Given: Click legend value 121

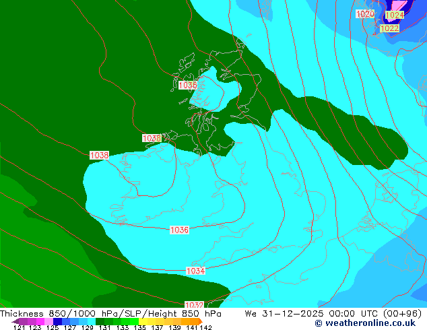Looking at the screenshot, I should pyautogui.click(x=19, y=327).
